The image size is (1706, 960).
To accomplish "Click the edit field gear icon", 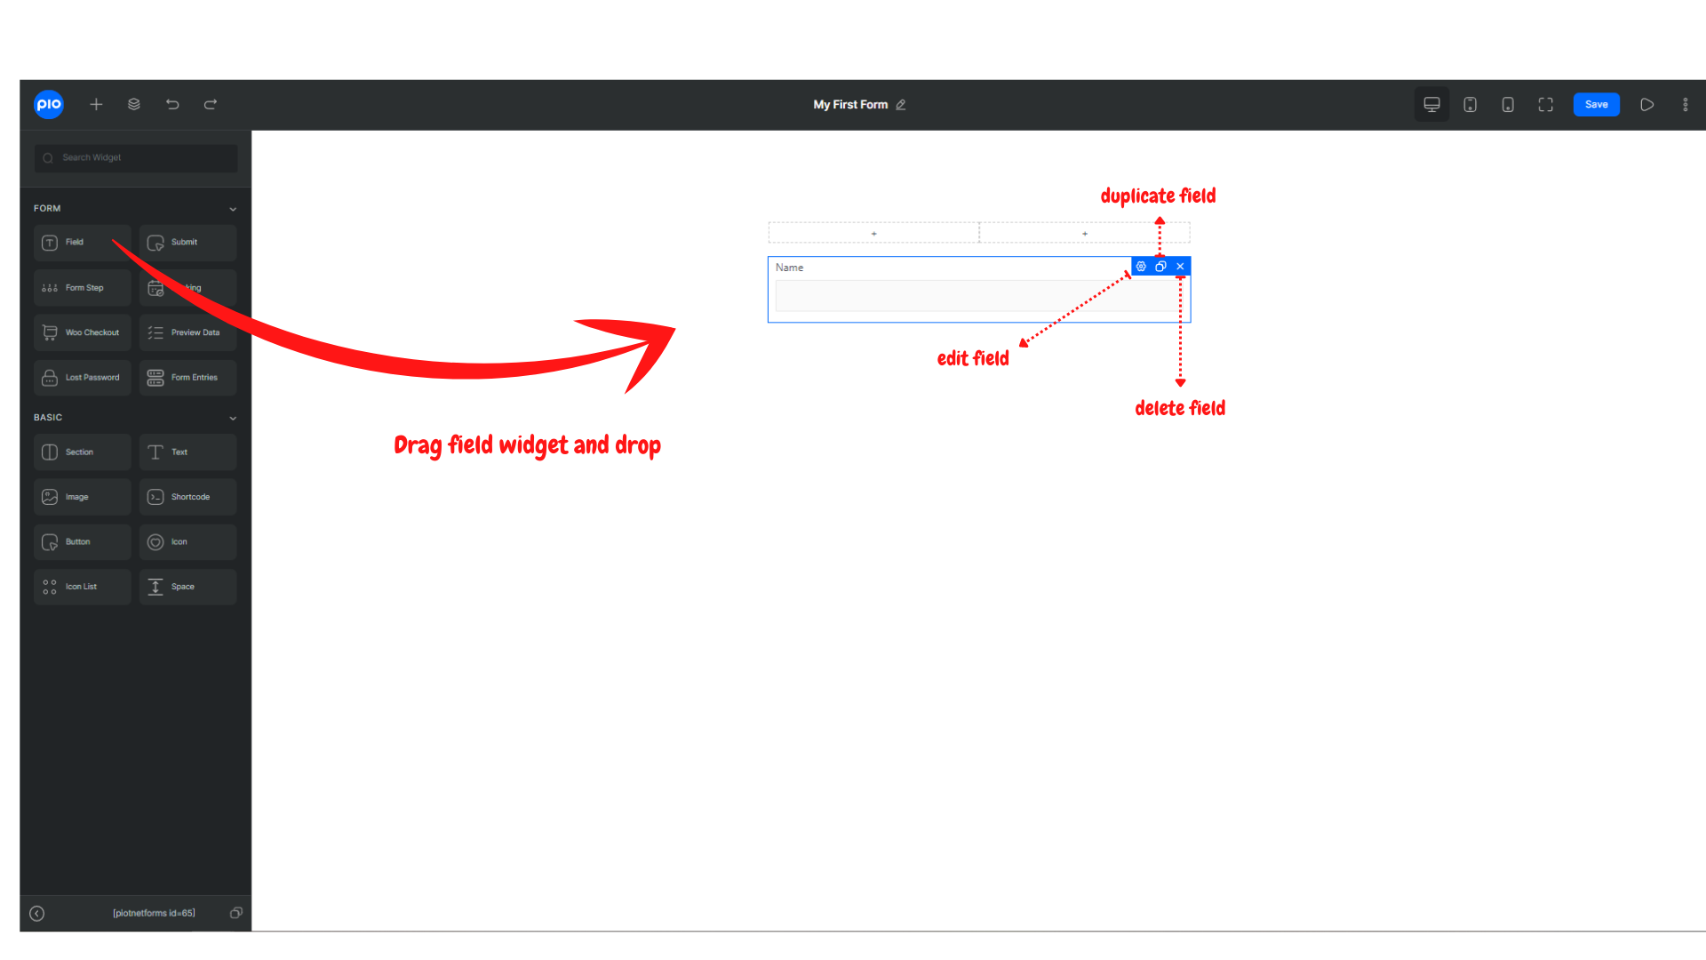I will [x=1141, y=266].
